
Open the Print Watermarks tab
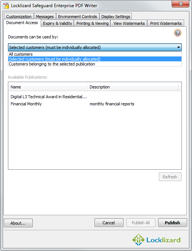pyautogui.click(x=166, y=23)
